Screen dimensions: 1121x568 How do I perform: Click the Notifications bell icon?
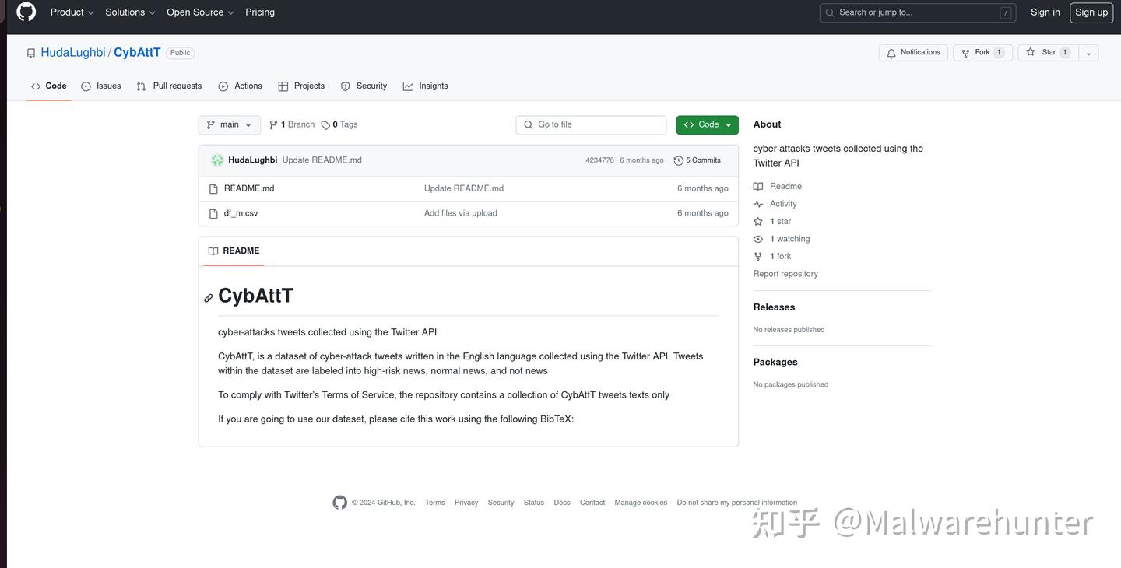click(891, 53)
